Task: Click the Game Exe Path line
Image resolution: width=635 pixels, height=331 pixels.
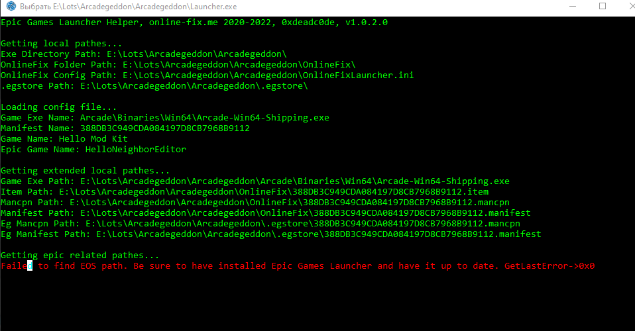Action: 255,181
